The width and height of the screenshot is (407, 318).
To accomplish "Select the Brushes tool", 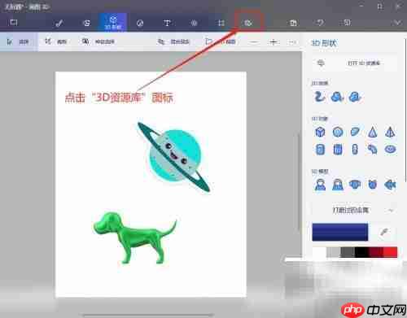I will [x=59, y=23].
